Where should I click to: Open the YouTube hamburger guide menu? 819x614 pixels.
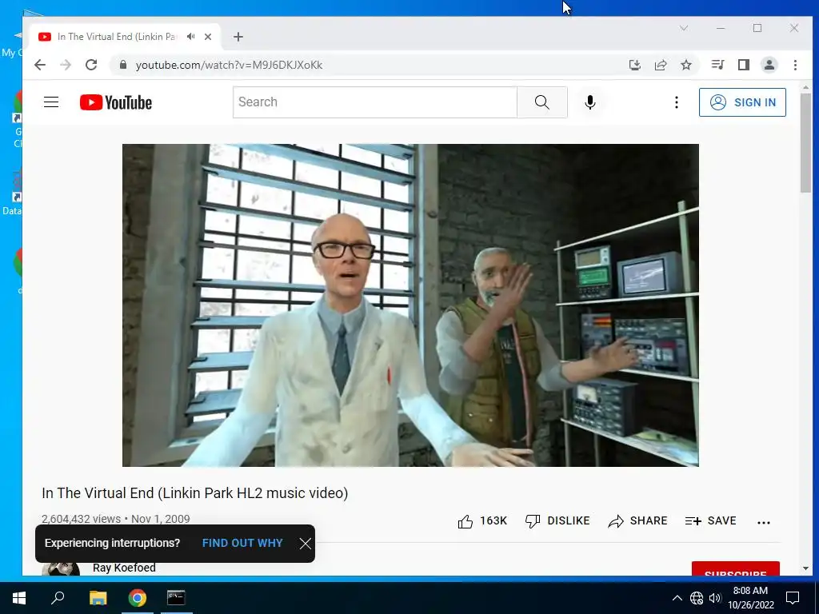(51, 102)
